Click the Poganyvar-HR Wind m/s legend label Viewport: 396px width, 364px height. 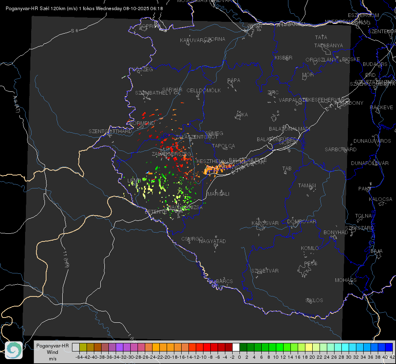click(x=53, y=352)
